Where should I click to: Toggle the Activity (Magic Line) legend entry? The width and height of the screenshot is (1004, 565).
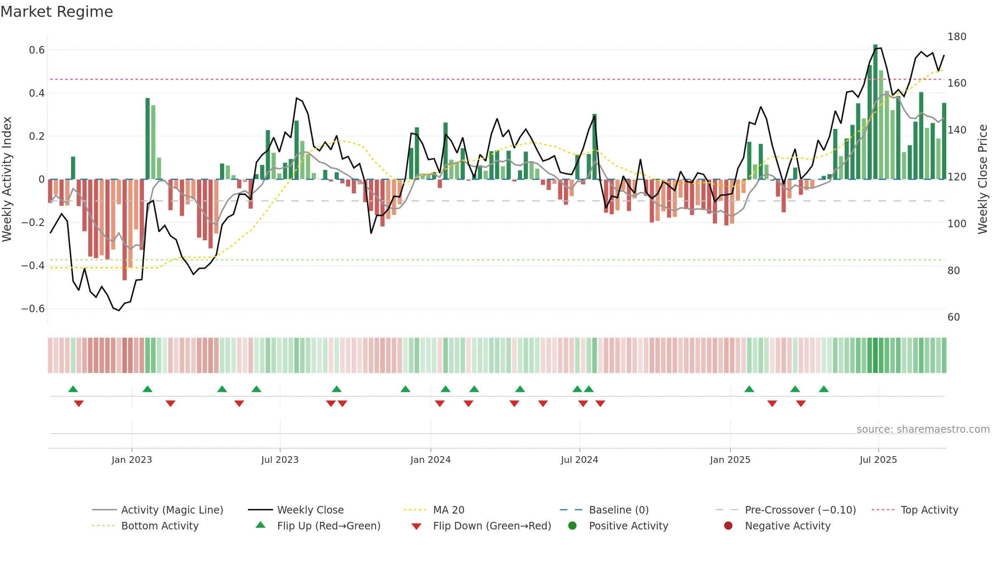tap(158, 510)
